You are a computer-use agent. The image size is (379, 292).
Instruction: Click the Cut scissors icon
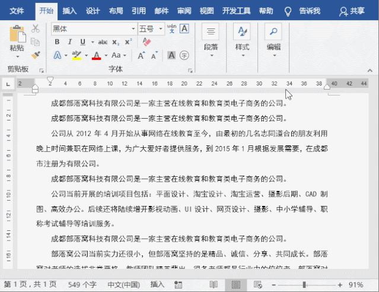[35, 28]
